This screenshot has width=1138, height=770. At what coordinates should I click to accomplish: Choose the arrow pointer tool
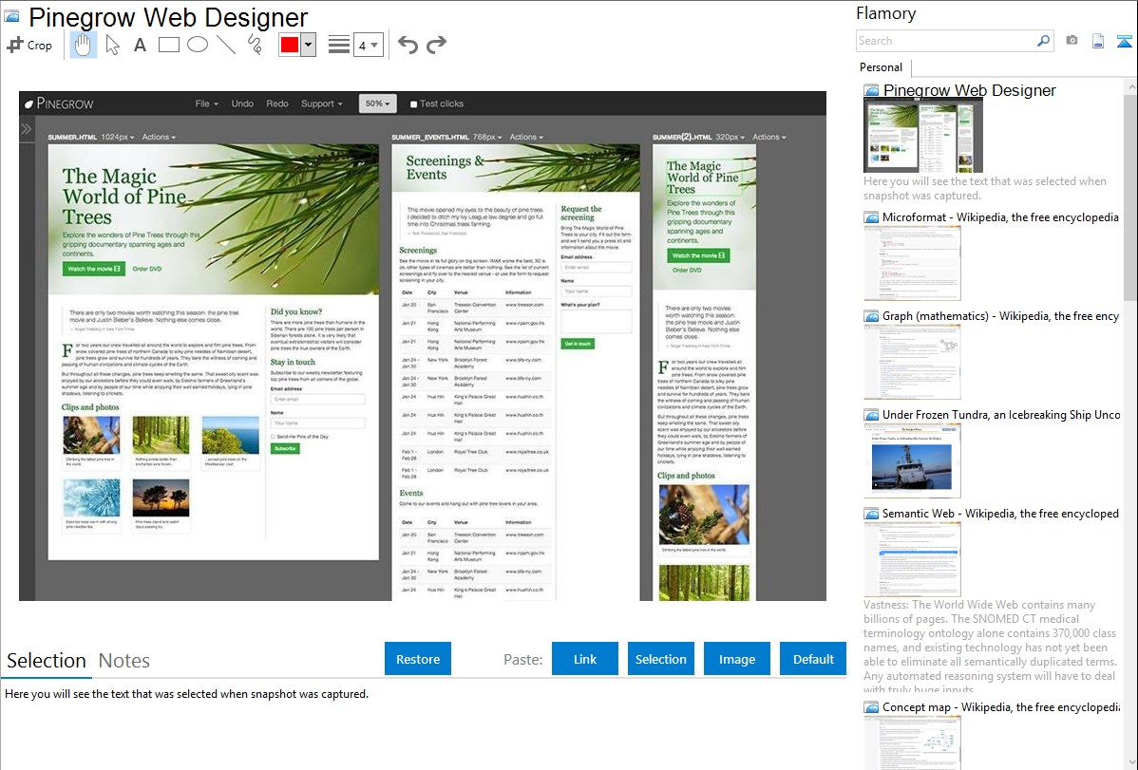112,45
